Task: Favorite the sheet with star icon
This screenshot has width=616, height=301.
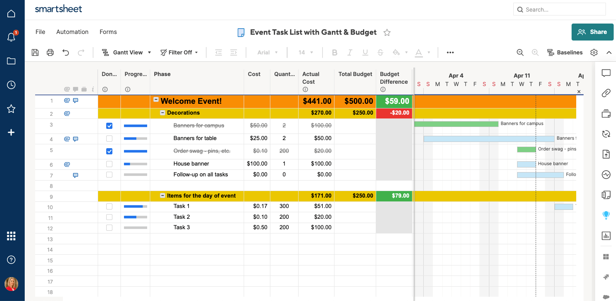Action: 387,32
